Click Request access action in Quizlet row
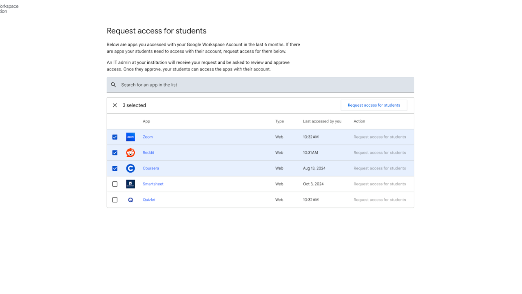 tap(380, 200)
